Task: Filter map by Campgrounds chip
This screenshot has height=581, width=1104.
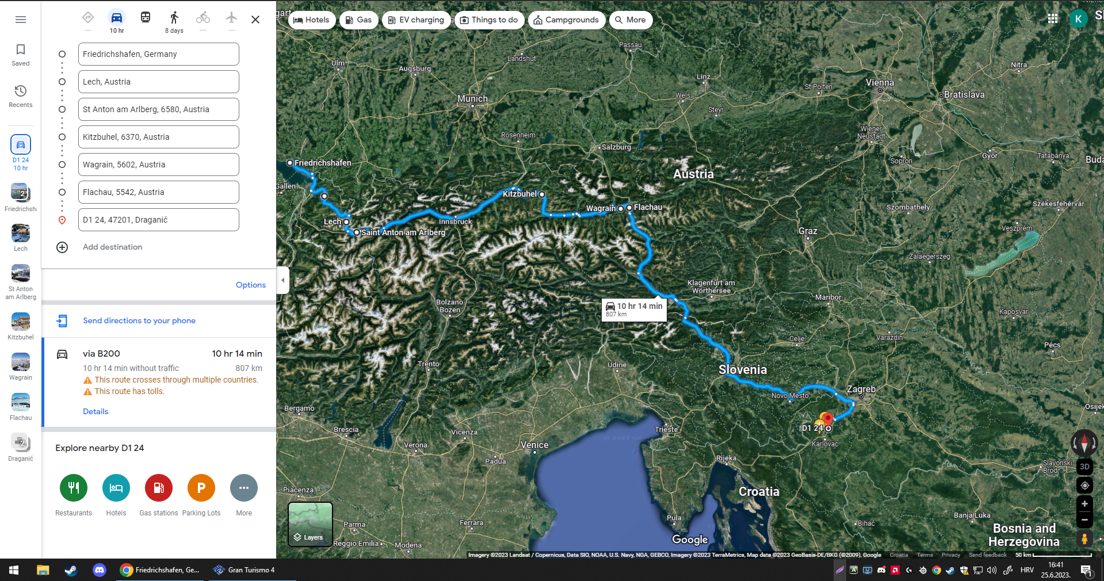Action: pos(567,20)
